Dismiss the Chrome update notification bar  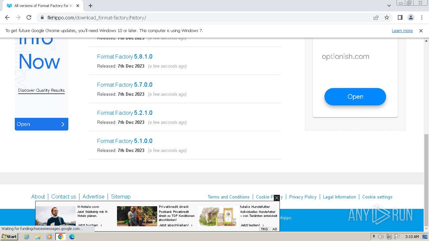coord(421,31)
